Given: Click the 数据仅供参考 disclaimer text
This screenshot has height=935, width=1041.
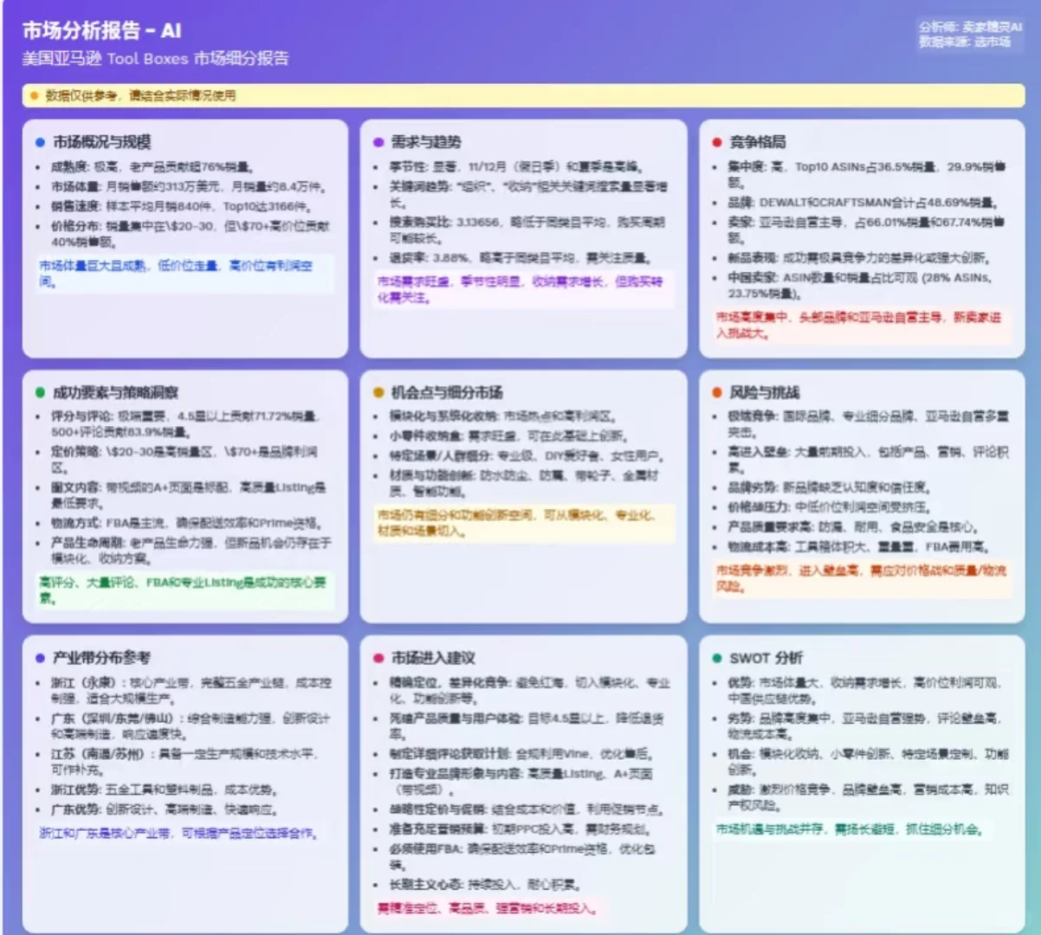Looking at the screenshot, I should coord(140,95).
